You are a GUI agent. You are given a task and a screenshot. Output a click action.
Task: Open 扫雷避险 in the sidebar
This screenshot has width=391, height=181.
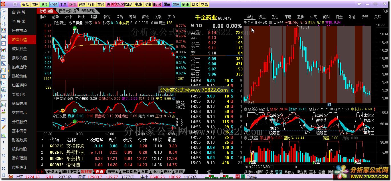(19, 85)
